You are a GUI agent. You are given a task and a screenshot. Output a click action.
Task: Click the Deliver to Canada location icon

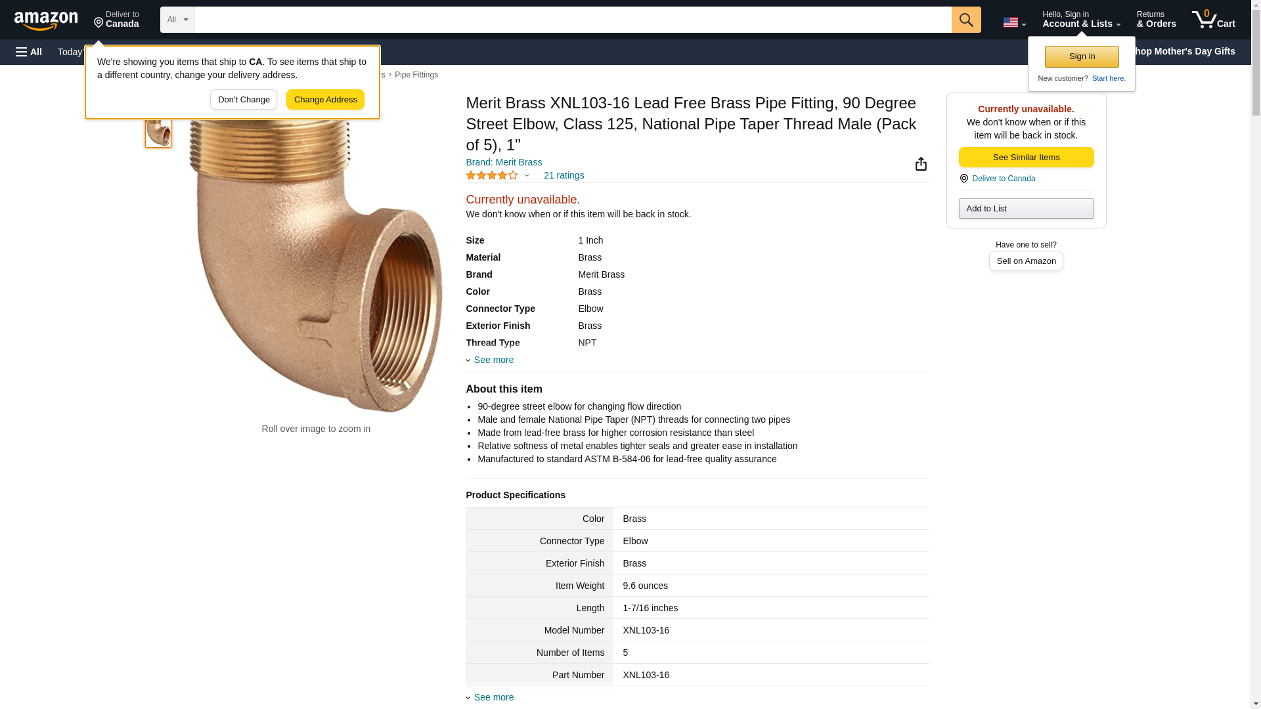[964, 179]
